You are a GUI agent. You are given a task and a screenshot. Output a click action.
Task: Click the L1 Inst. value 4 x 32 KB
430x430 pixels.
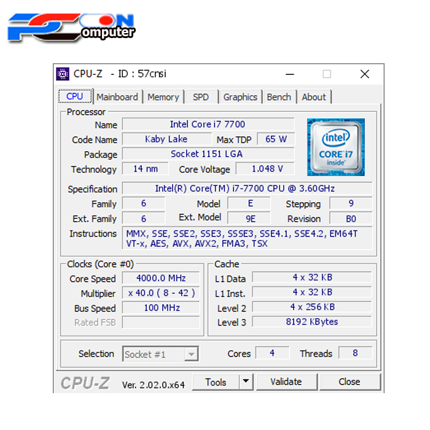point(312,292)
